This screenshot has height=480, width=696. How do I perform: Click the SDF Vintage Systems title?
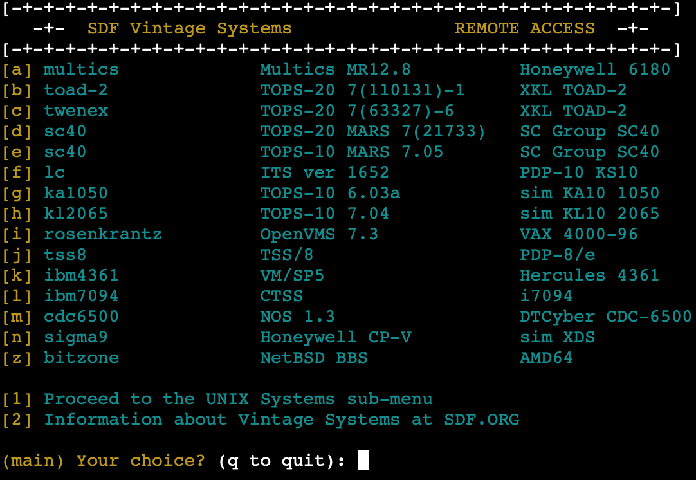pos(189,28)
